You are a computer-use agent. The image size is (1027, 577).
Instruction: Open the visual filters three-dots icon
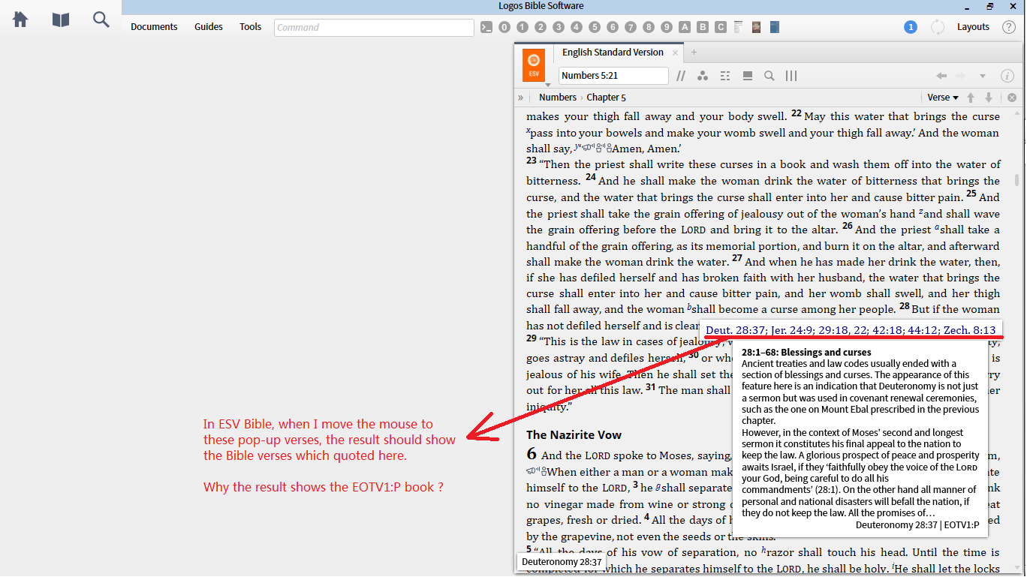coord(703,76)
